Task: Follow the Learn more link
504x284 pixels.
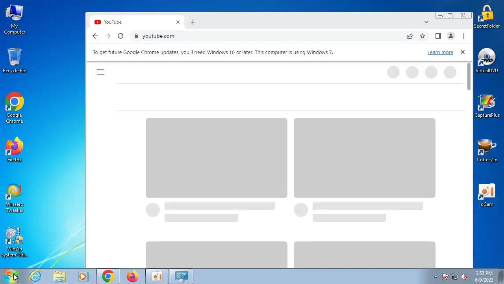Action: pyautogui.click(x=440, y=52)
